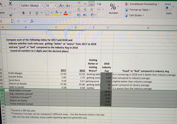Open Conditional Formatting menu
177x124 pixels.
click(142, 4)
